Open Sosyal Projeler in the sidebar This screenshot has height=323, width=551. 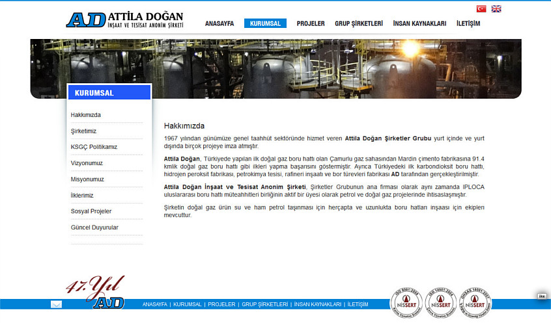pyautogui.click(x=91, y=211)
